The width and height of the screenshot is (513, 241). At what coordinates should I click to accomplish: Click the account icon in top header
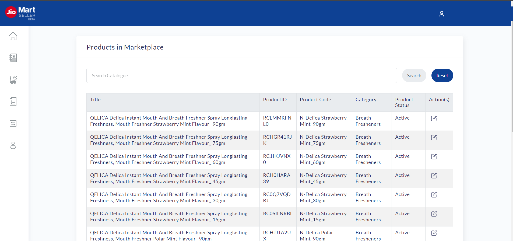click(x=441, y=14)
